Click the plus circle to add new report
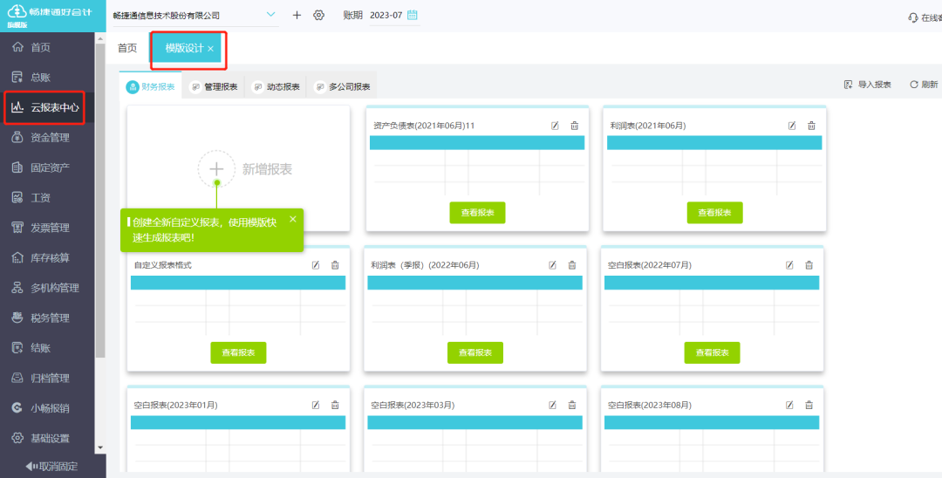This screenshot has height=478, width=942. point(216,169)
